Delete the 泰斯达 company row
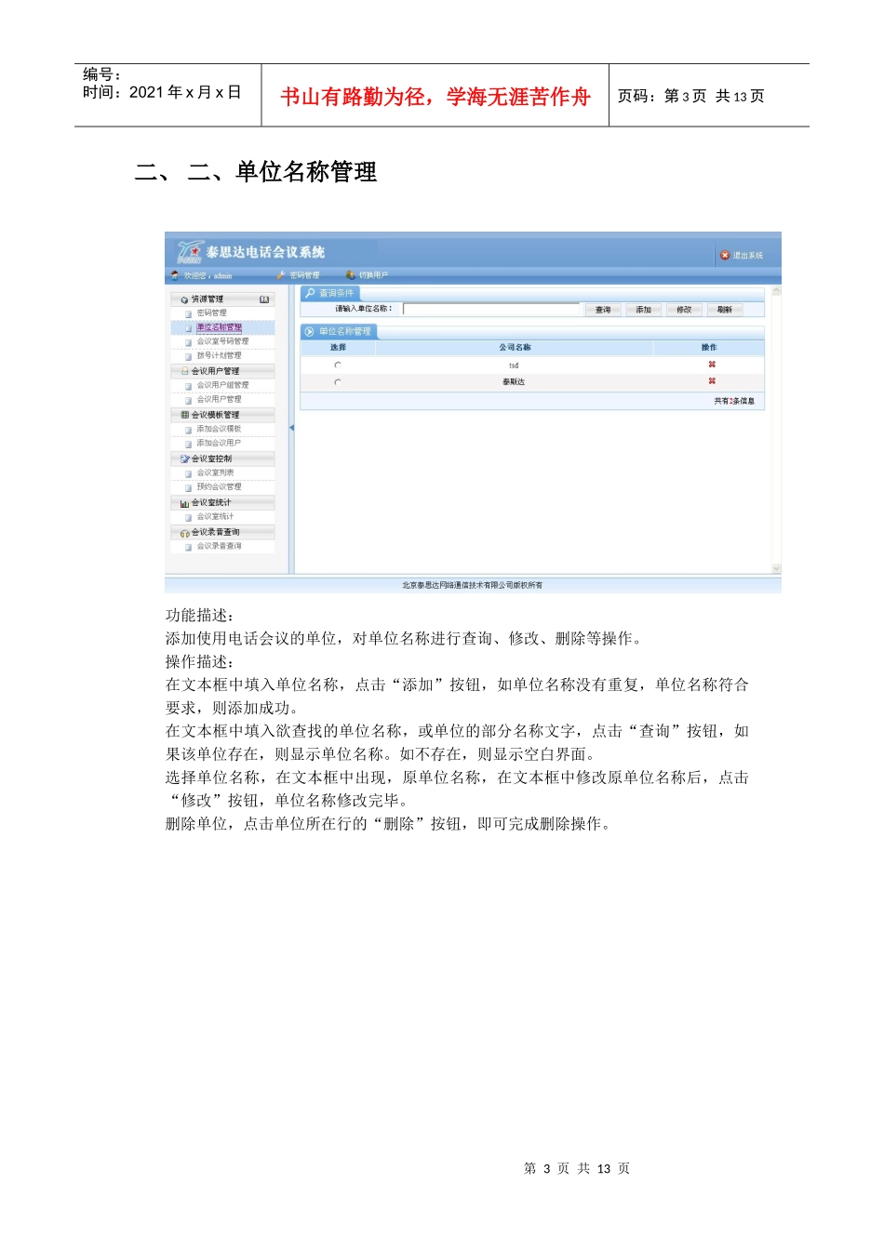884x1250 pixels. 712,381
